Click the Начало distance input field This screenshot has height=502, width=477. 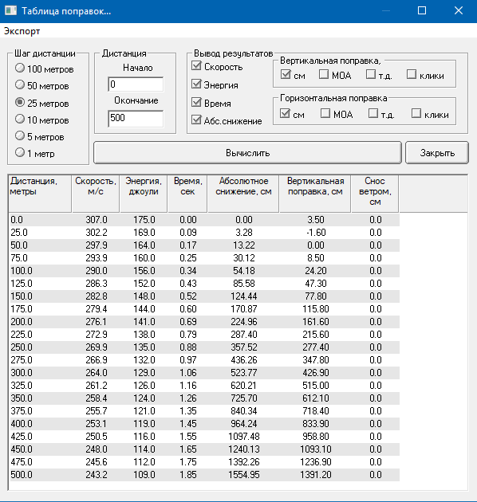[x=136, y=84]
